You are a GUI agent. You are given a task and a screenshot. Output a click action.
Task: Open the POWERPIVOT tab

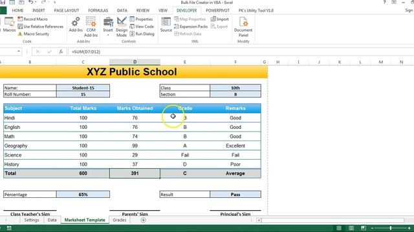click(x=217, y=10)
